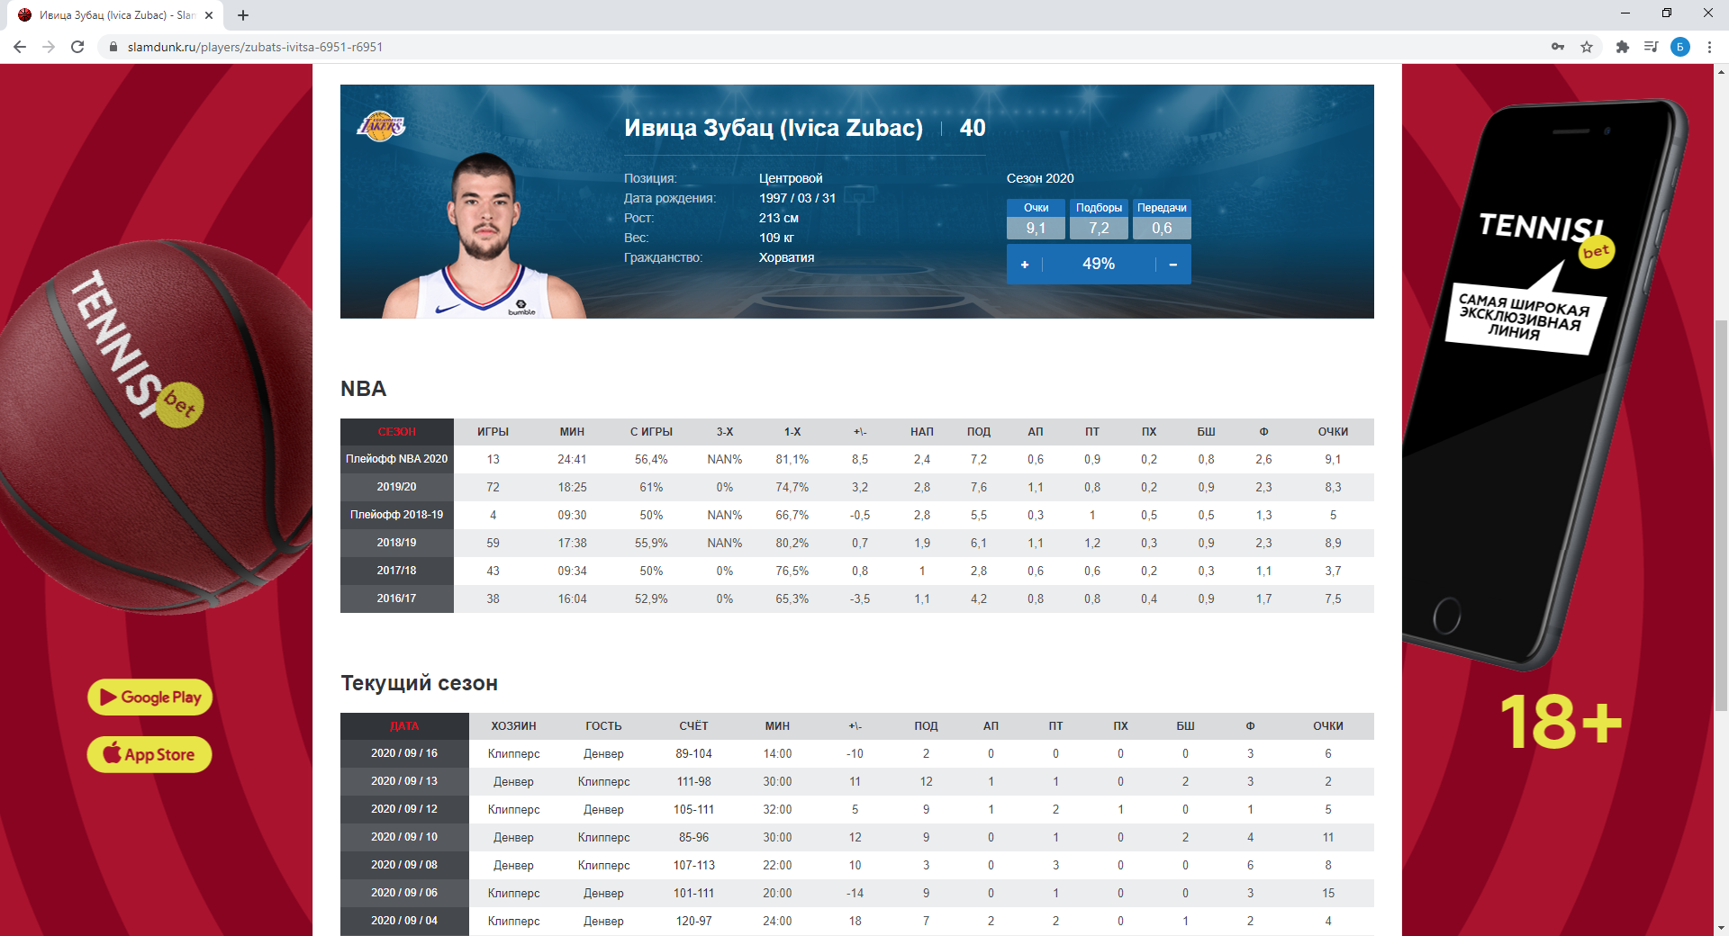Select the 2018/19 season row
Image resolution: width=1729 pixels, height=936 pixels.
click(x=857, y=543)
